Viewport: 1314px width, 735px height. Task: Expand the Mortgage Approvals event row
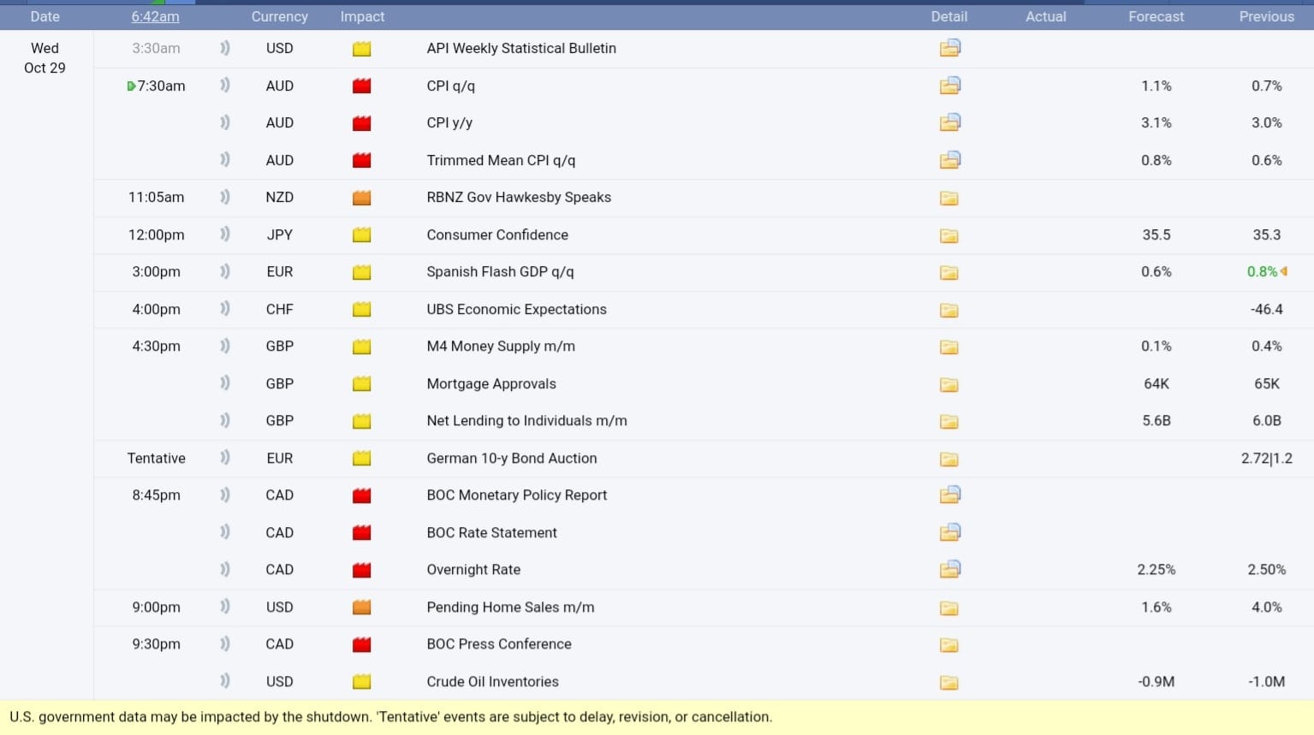491,384
